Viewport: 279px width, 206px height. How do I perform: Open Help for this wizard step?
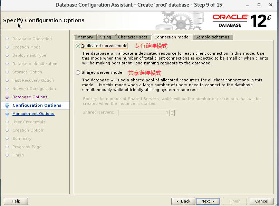click(16, 201)
